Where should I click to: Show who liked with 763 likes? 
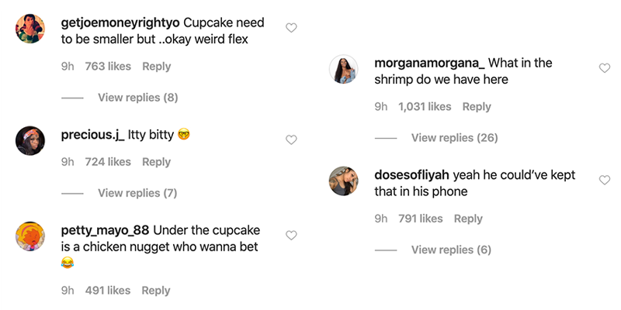tap(107, 67)
